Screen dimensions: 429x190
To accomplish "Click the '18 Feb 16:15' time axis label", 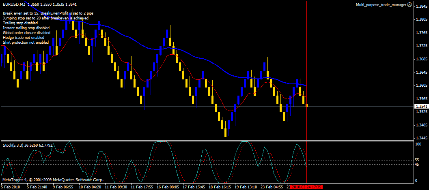I will 220,187.
